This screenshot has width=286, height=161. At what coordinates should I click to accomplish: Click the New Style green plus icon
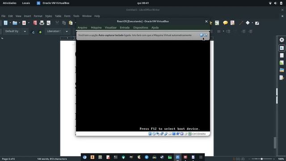coord(40,32)
